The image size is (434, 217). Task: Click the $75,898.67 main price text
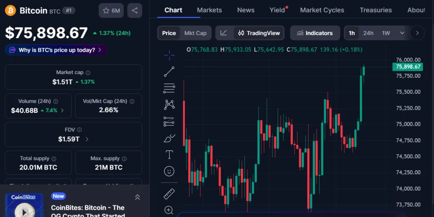coord(46,33)
